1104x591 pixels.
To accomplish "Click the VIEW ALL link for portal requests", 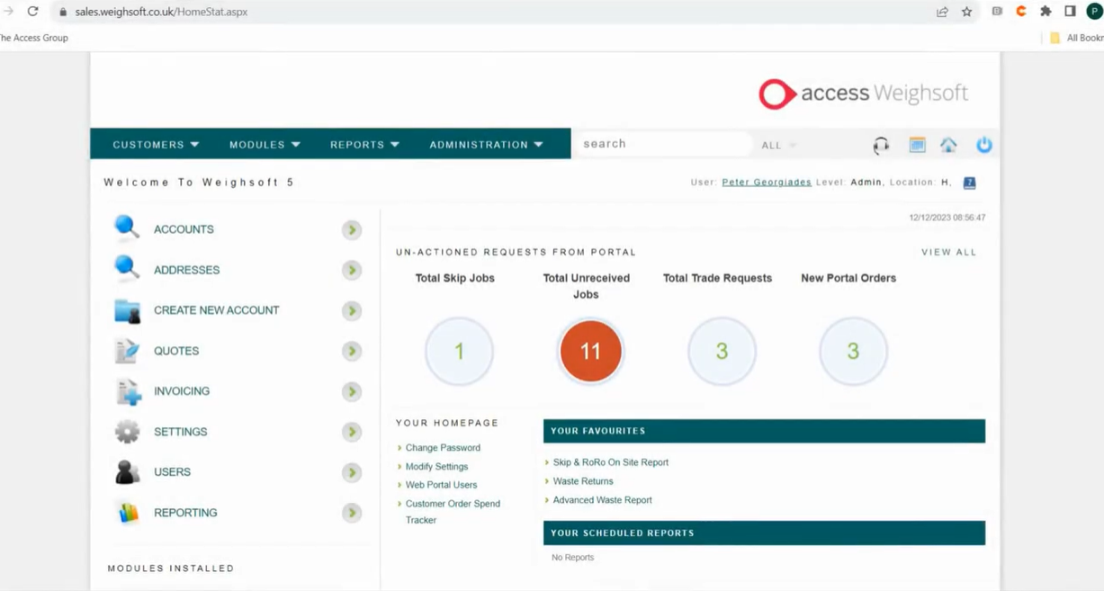I will point(948,252).
